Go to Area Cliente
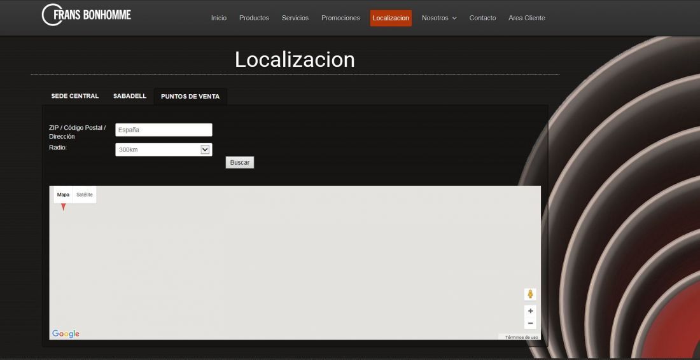The height and width of the screenshot is (360, 700). tap(527, 18)
